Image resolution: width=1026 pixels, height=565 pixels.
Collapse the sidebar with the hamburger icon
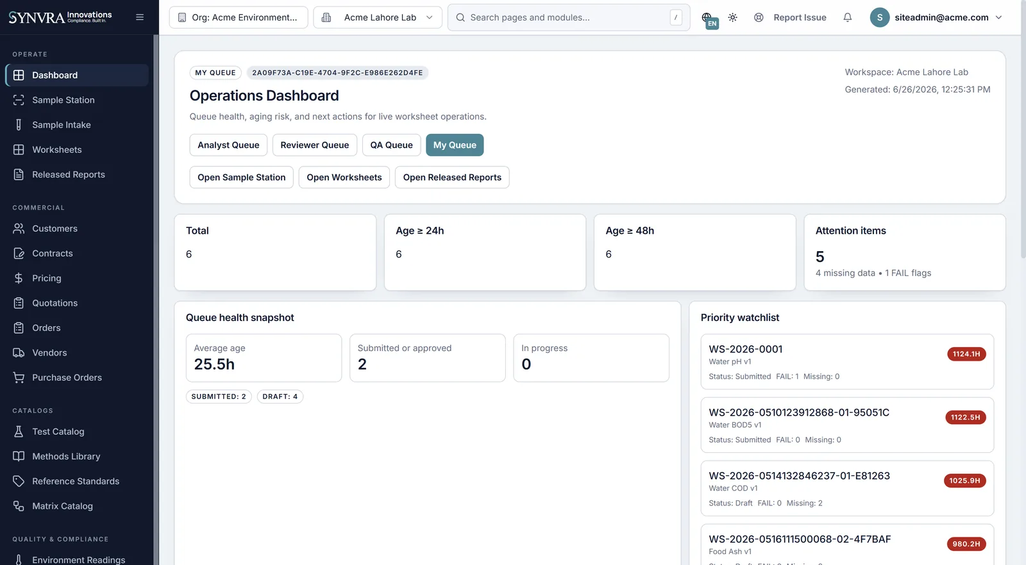140,17
